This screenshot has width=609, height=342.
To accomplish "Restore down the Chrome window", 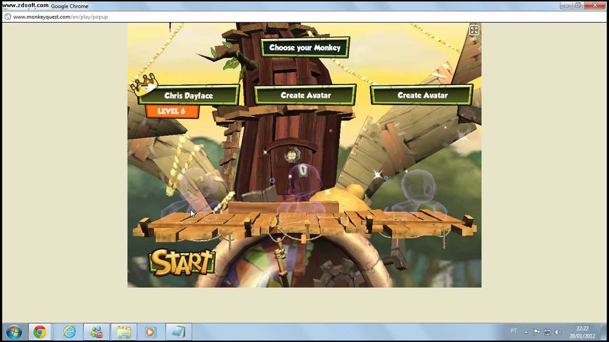I will [x=578, y=6].
